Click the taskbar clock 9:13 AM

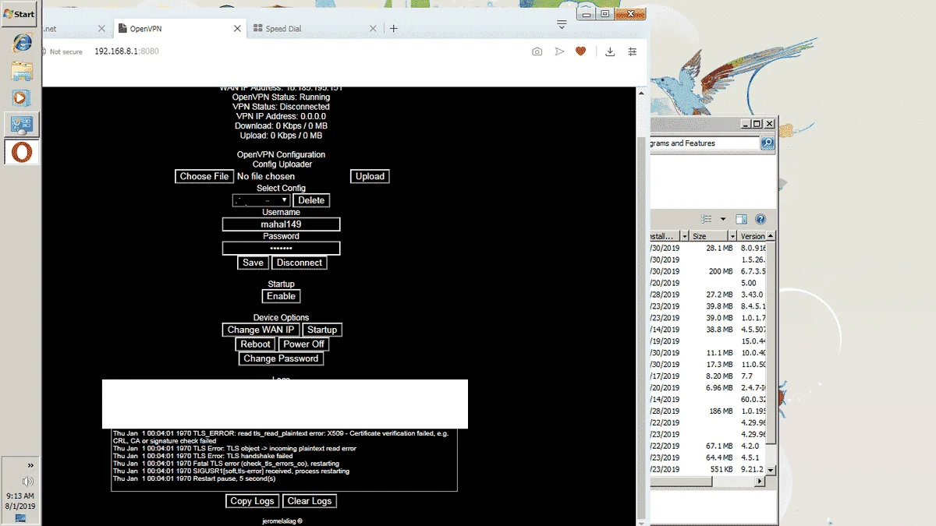[20, 496]
